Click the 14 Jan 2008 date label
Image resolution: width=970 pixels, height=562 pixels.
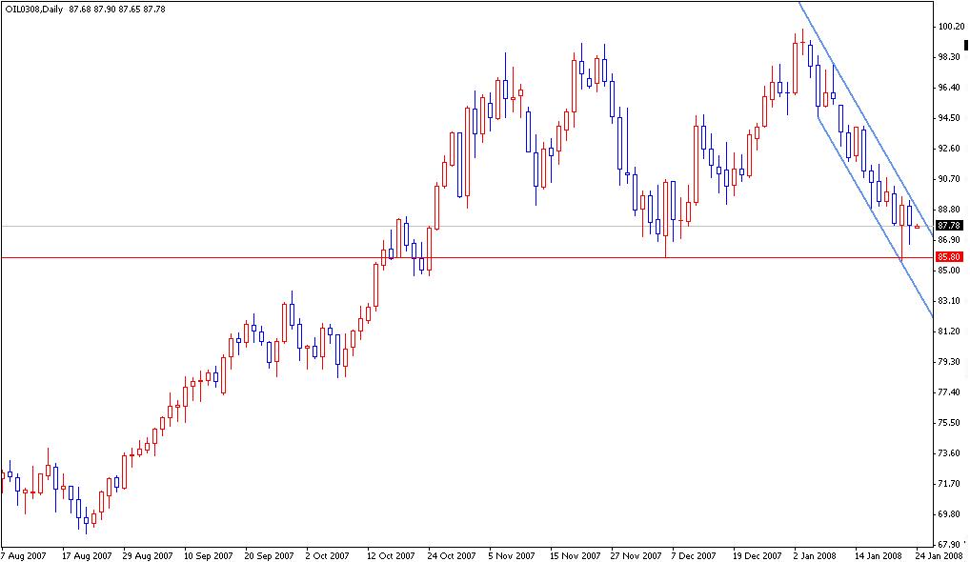[879, 556]
